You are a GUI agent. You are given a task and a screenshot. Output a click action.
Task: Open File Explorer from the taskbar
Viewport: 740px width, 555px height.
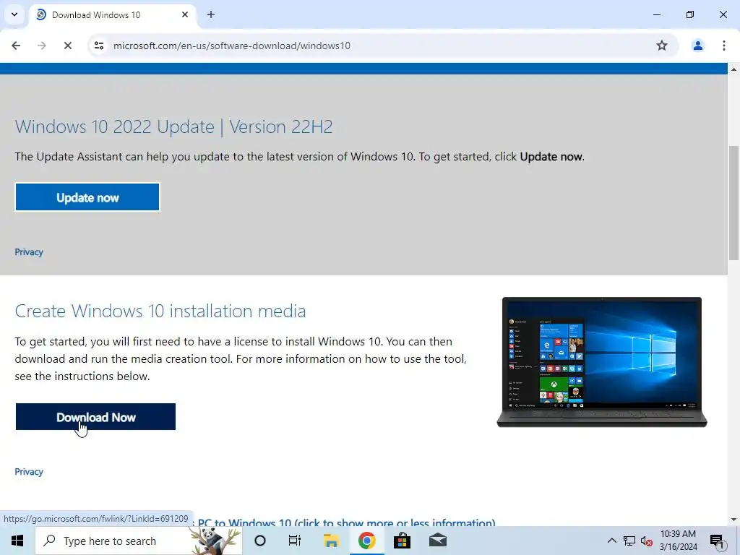pyautogui.click(x=331, y=541)
